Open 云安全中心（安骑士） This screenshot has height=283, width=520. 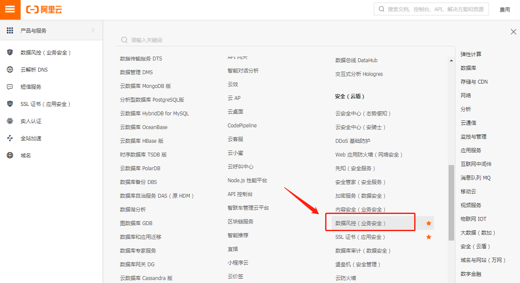click(x=361, y=127)
